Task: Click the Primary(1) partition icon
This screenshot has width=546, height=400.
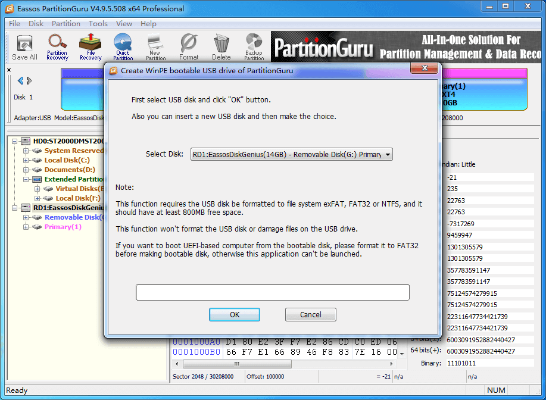Action: point(36,227)
